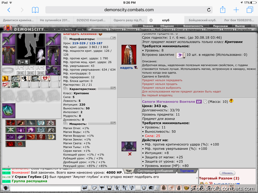Screen dimensions: 258x193
Task: Click the white owl pet image
Action: (x=41, y=56)
